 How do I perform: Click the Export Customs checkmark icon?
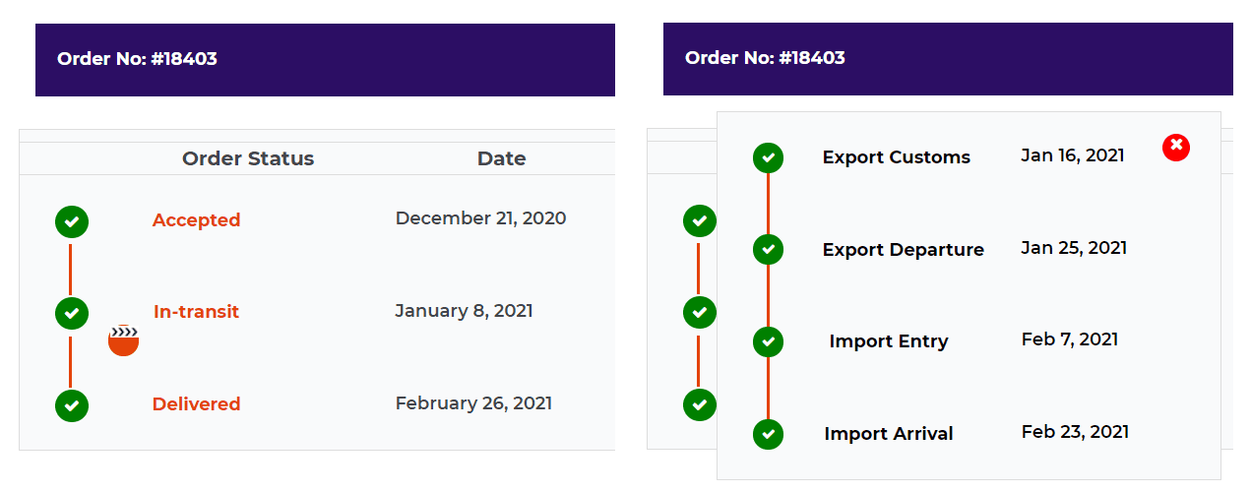click(x=768, y=157)
